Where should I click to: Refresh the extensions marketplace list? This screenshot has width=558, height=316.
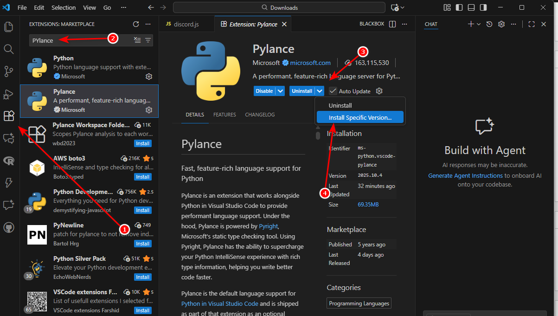click(x=136, y=24)
